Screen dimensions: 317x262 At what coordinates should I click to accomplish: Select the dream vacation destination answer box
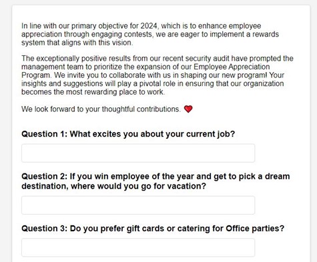(138, 205)
